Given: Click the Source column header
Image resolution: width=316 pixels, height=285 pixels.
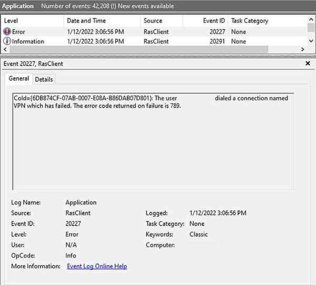Looking at the screenshot, I should click(x=153, y=21).
